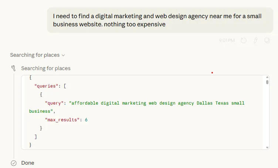This screenshot has width=278, height=168.
Task: Click the Done status label
Action: (x=28, y=163)
